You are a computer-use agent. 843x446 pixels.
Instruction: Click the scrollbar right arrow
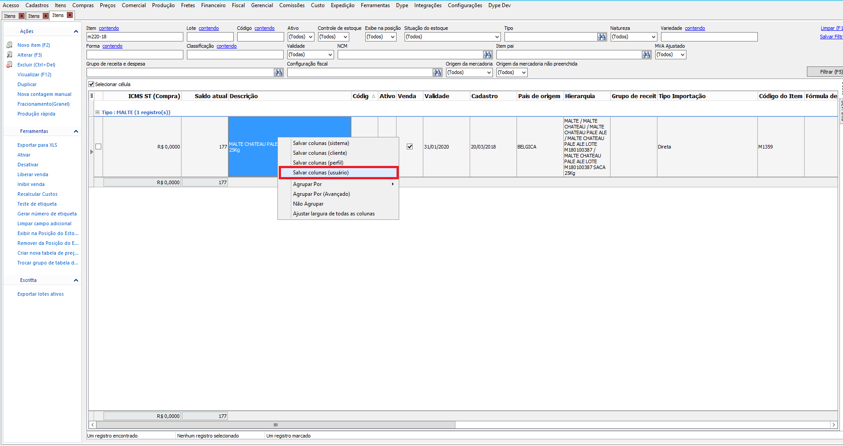point(834,425)
